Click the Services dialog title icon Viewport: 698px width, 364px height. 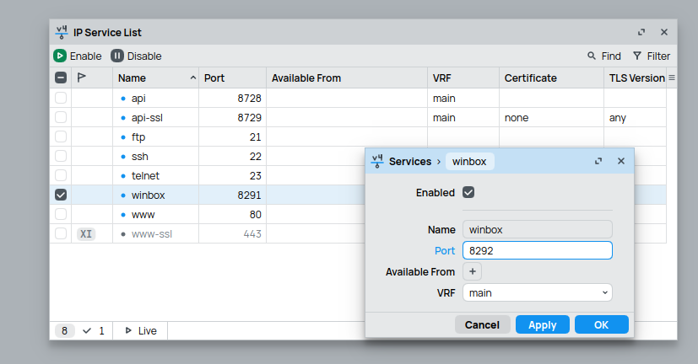click(x=377, y=161)
